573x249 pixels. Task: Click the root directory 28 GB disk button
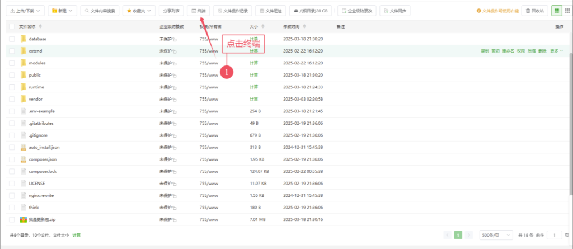pyautogui.click(x=311, y=11)
